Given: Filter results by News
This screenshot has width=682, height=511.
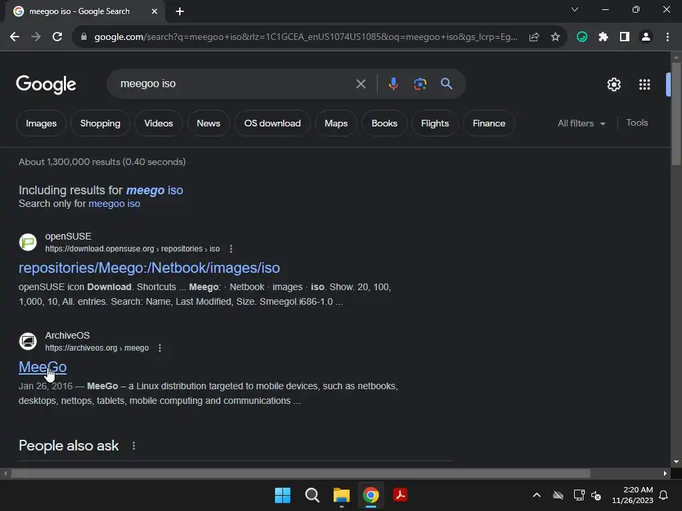Looking at the screenshot, I should (x=208, y=123).
